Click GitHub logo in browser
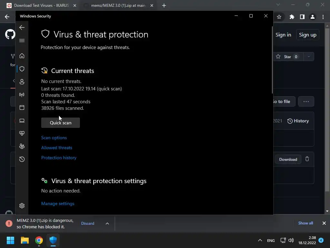 [x=10, y=34]
